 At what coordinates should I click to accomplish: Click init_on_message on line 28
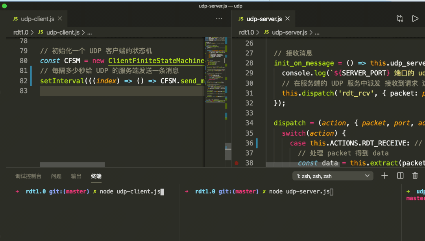304,63
